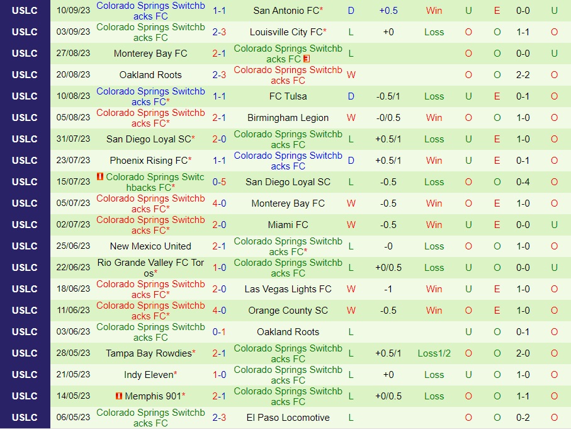The width and height of the screenshot is (571, 429).
Task: Click the red card icon in the 15/07/23 row
Action: click(99, 176)
